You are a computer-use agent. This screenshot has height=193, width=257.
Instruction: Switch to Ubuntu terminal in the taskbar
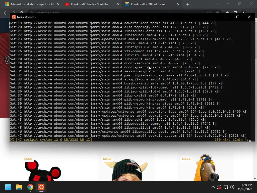click(x=41, y=187)
